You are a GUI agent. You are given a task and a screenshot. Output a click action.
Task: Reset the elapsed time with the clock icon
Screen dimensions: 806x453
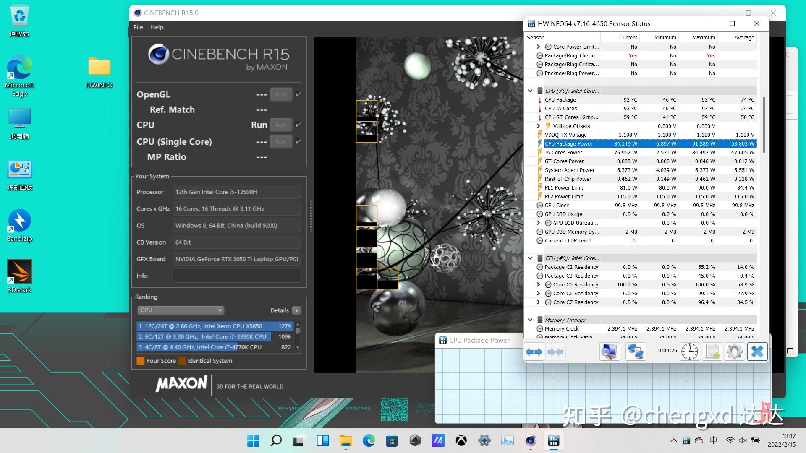coord(689,351)
